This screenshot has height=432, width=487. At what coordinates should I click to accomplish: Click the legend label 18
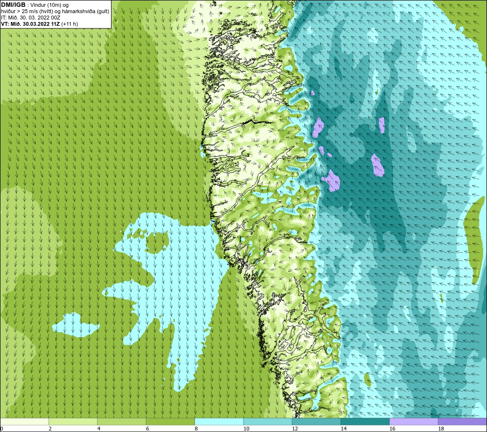441,429
